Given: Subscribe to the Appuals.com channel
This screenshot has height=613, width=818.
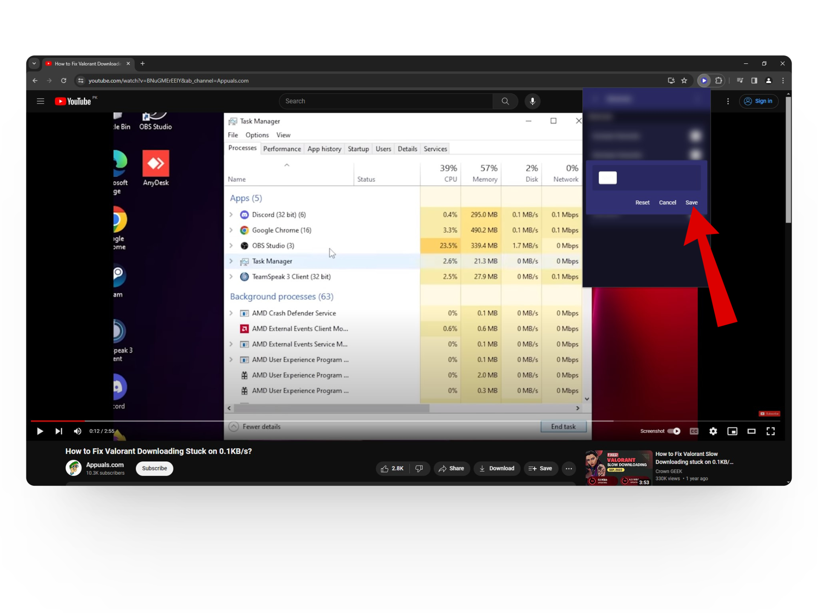Looking at the screenshot, I should [x=154, y=468].
